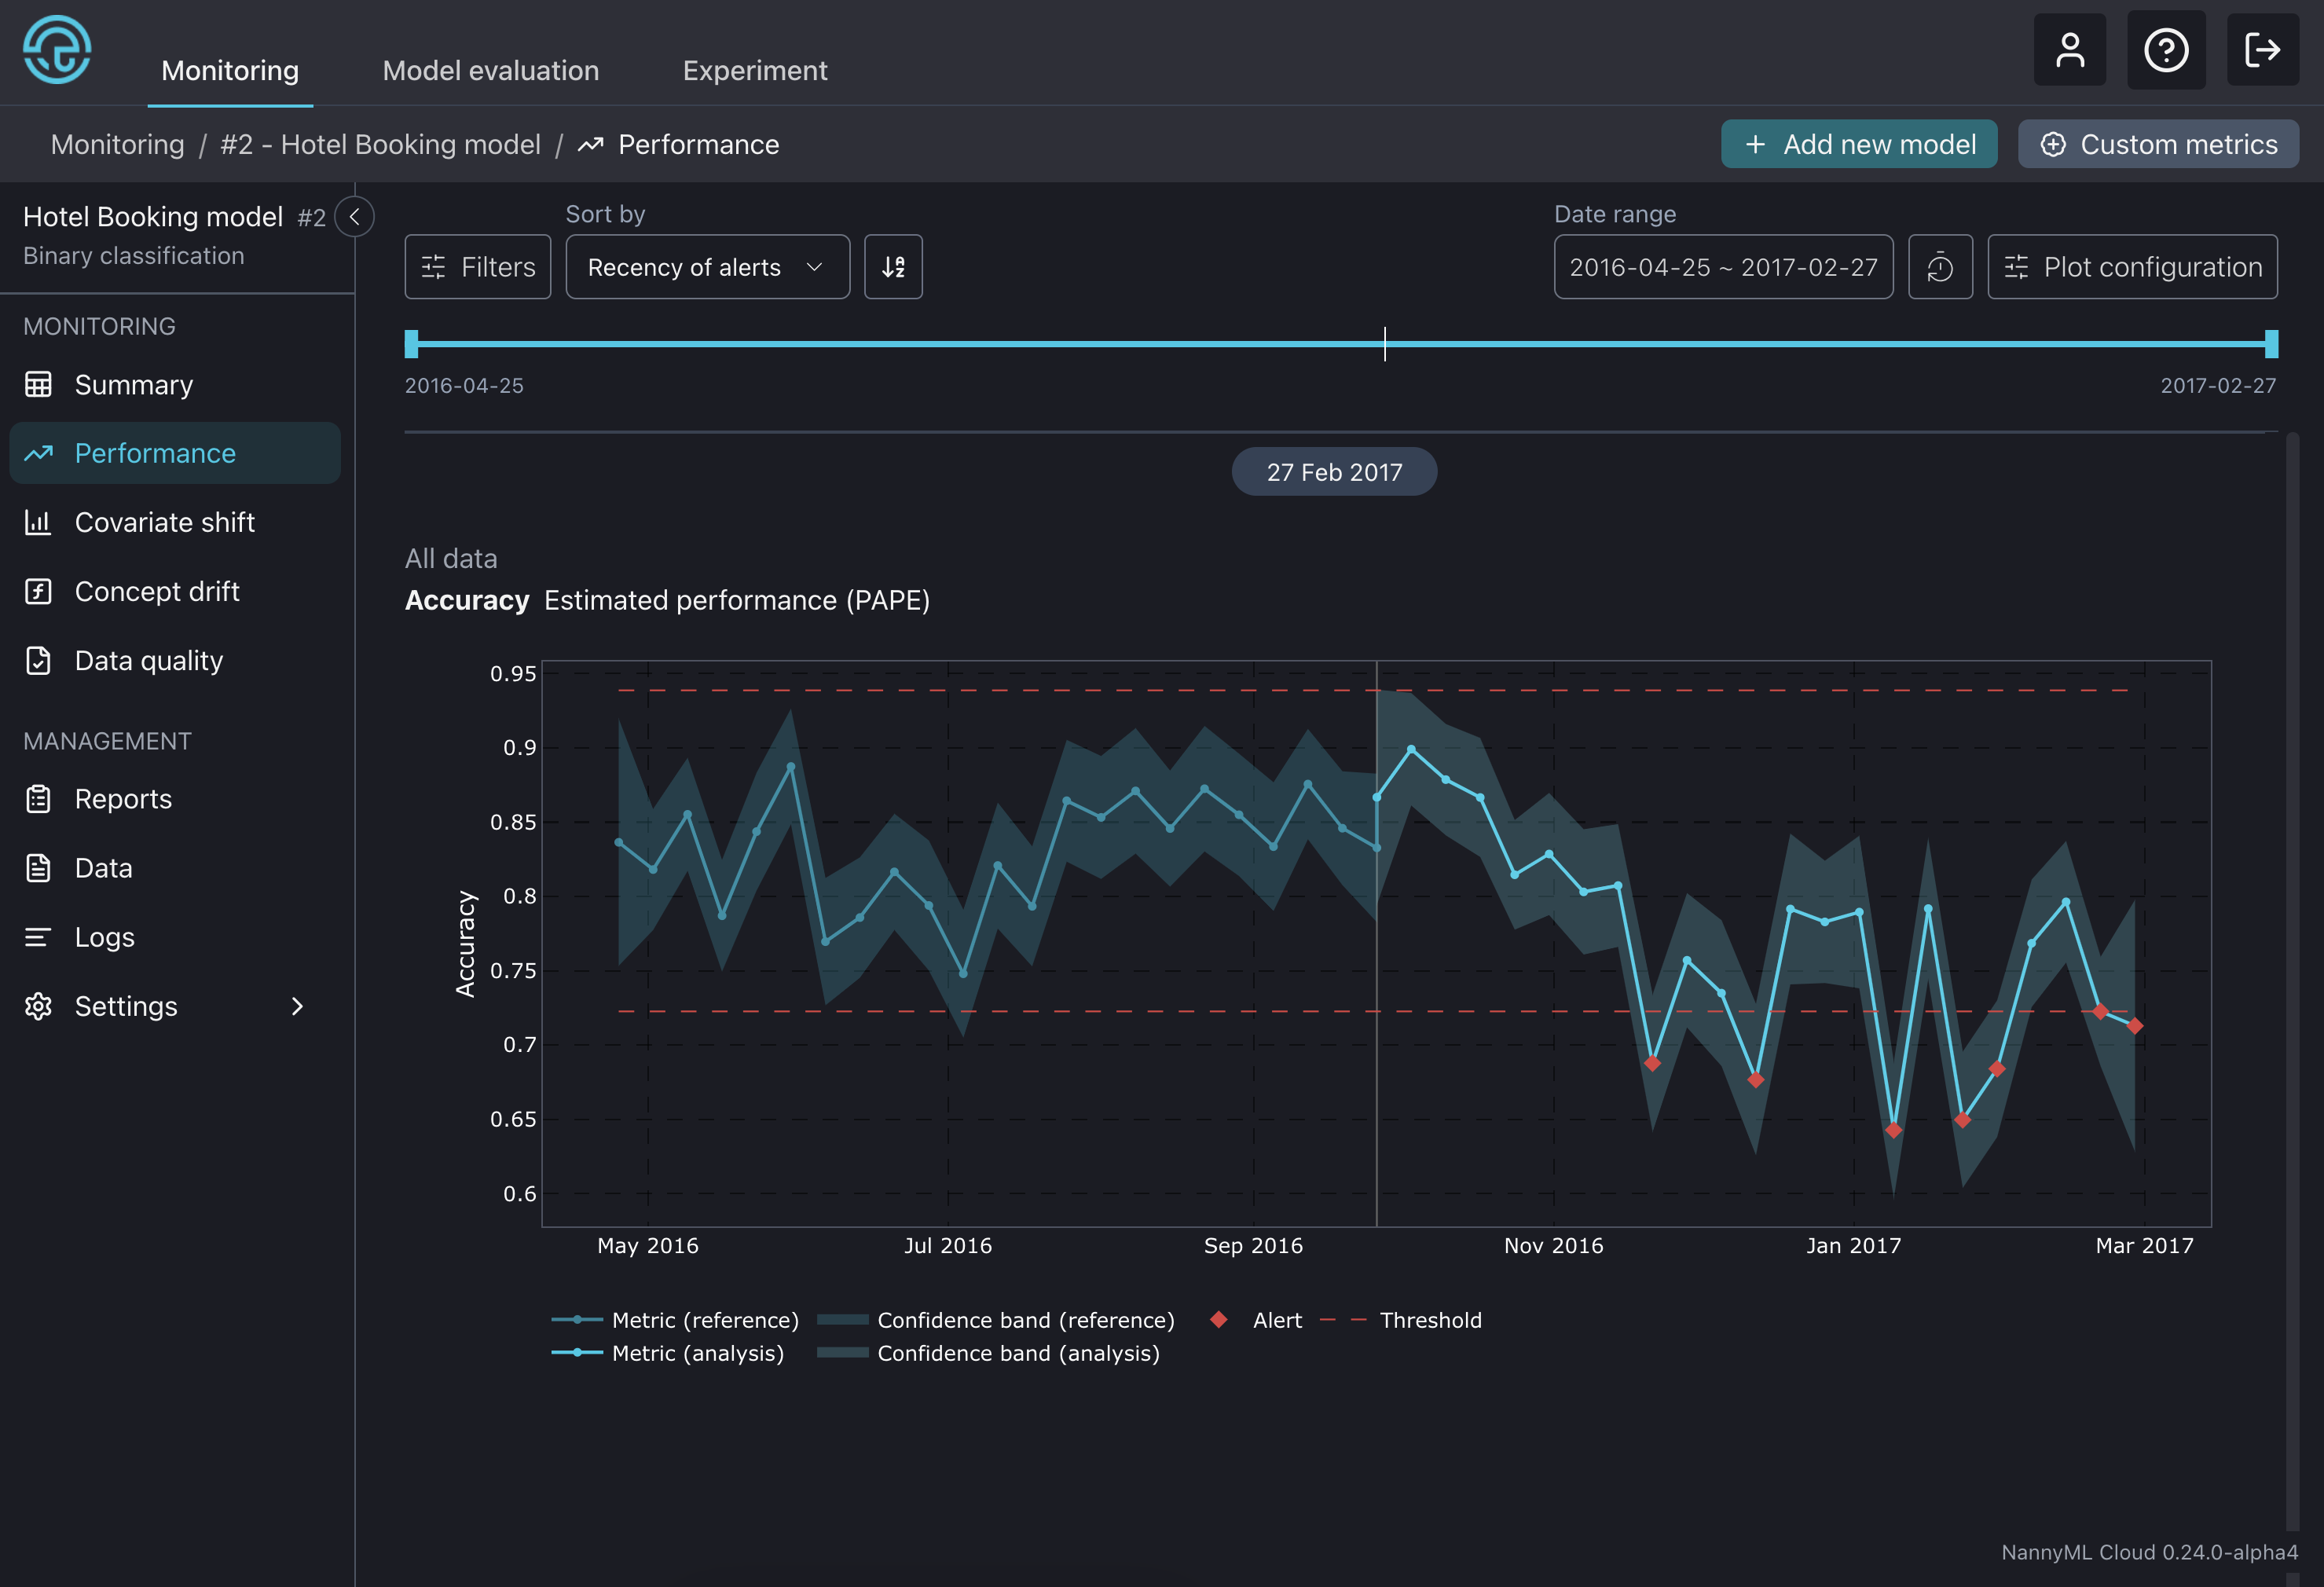
Task: Click the user profile icon
Action: [2069, 50]
